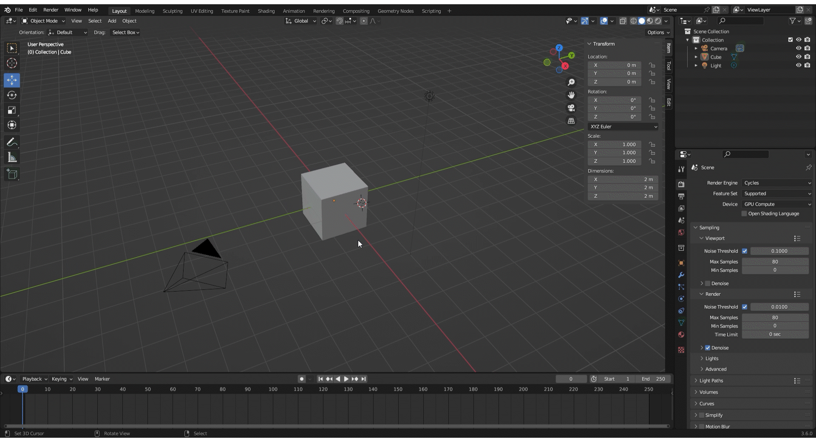Viewport: 816px width, 442px height.
Task: Hide the Cube in the outliner
Action: 799,57
